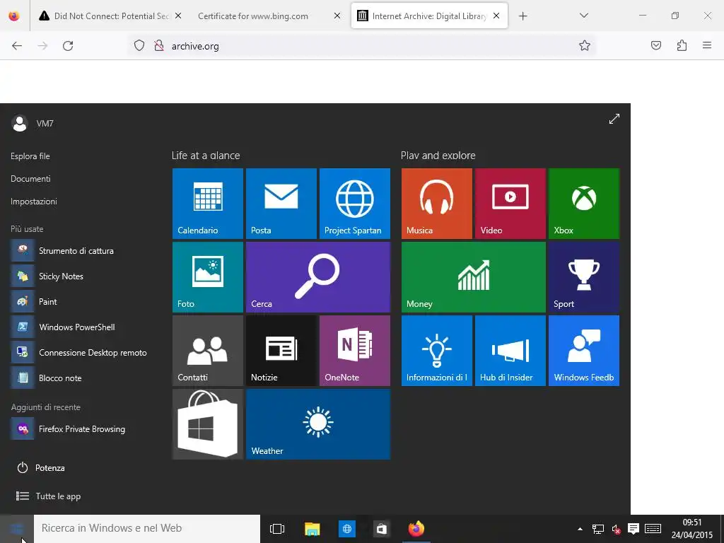
Task: Open File Explorer from the taskbar
Action: pos(312,529)
